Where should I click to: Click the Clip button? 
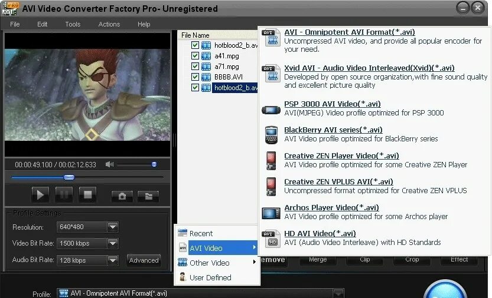(x=364, y=260)
